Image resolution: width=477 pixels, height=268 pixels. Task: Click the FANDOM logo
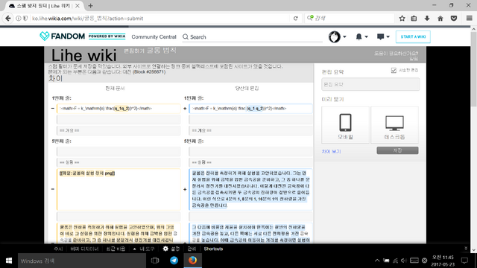[62, 36]
